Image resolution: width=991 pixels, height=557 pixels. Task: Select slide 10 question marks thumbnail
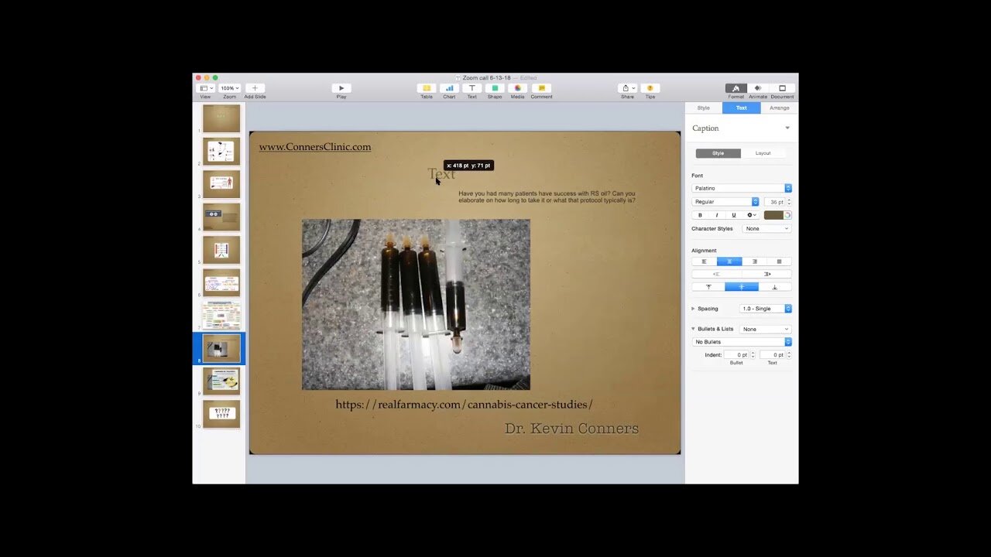[x=221, y=414]
